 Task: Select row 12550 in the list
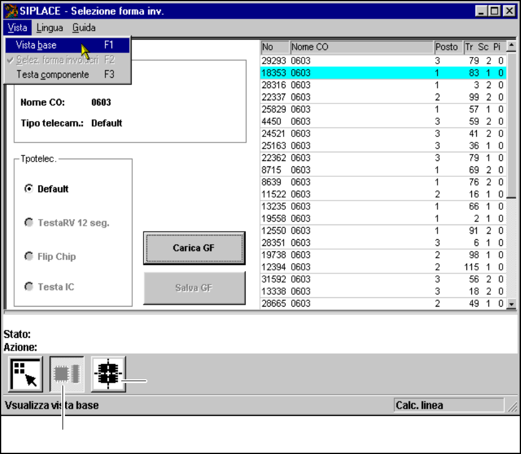[383, 231]
